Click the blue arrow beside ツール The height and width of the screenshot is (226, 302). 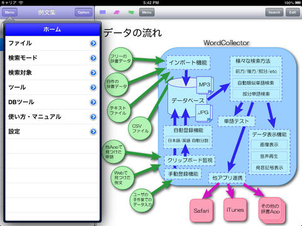point(93,87)
